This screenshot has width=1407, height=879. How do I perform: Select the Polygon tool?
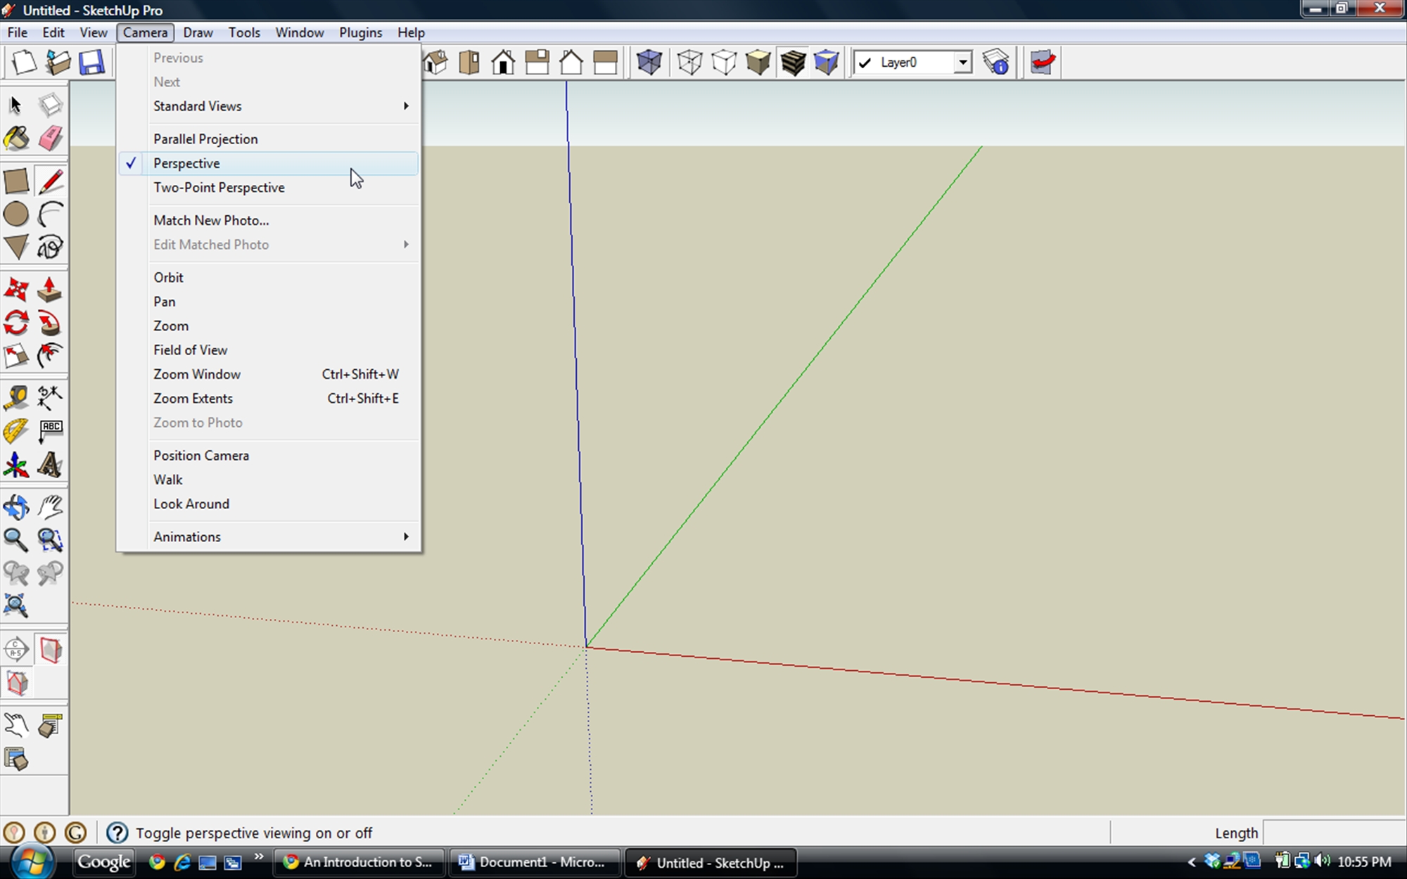(x=16, y=246)
